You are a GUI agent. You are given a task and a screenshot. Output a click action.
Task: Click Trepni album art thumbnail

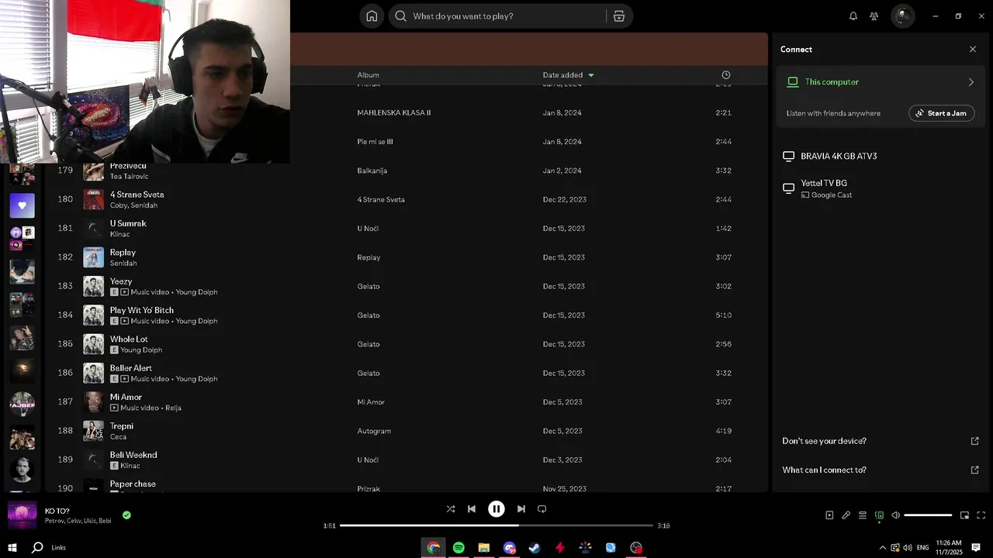(94, 431)
